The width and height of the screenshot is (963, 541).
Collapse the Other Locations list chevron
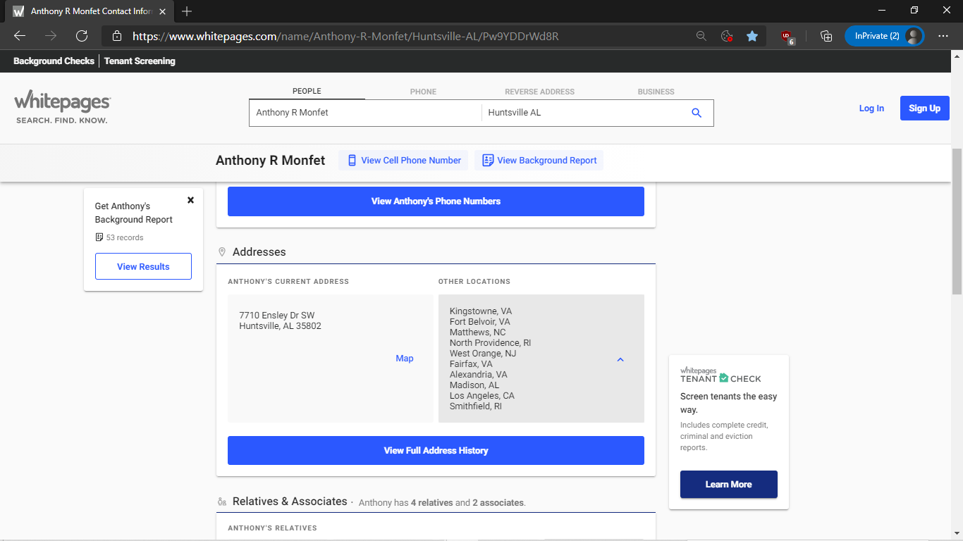tap(620, 359)
